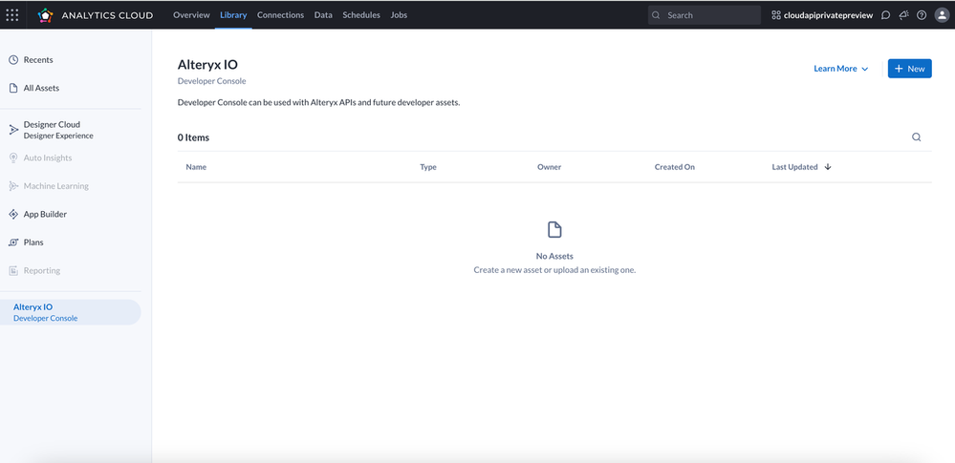This screenshot has height=463, width=955.
Task: Sort table by Owner column header
Action: 549,167
